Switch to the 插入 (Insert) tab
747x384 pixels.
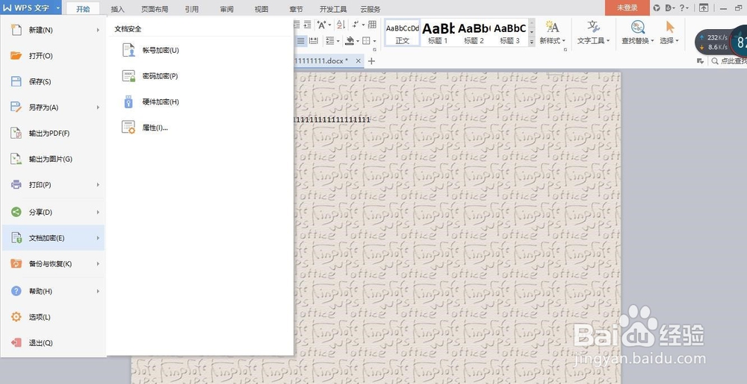click(x=118, y=9)
